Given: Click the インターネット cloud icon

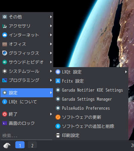Looking at the screenshot, I should 5,35.
